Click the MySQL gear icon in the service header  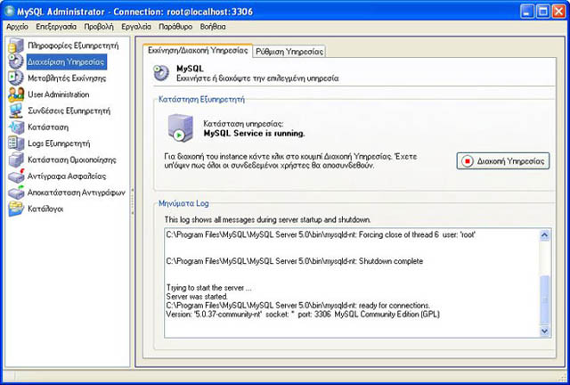161,73
